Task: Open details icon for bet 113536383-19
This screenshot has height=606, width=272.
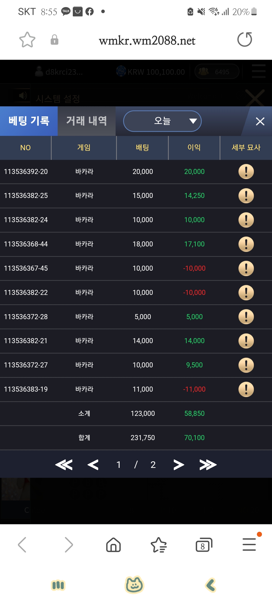Action: pyautogui.click(x=246, y=389)
